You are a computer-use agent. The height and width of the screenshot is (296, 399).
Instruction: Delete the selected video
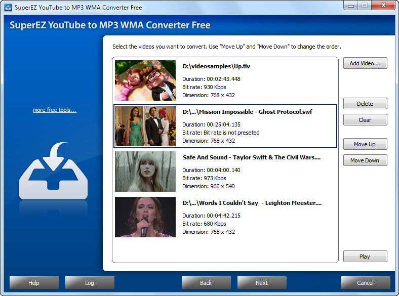pos(365,104)
